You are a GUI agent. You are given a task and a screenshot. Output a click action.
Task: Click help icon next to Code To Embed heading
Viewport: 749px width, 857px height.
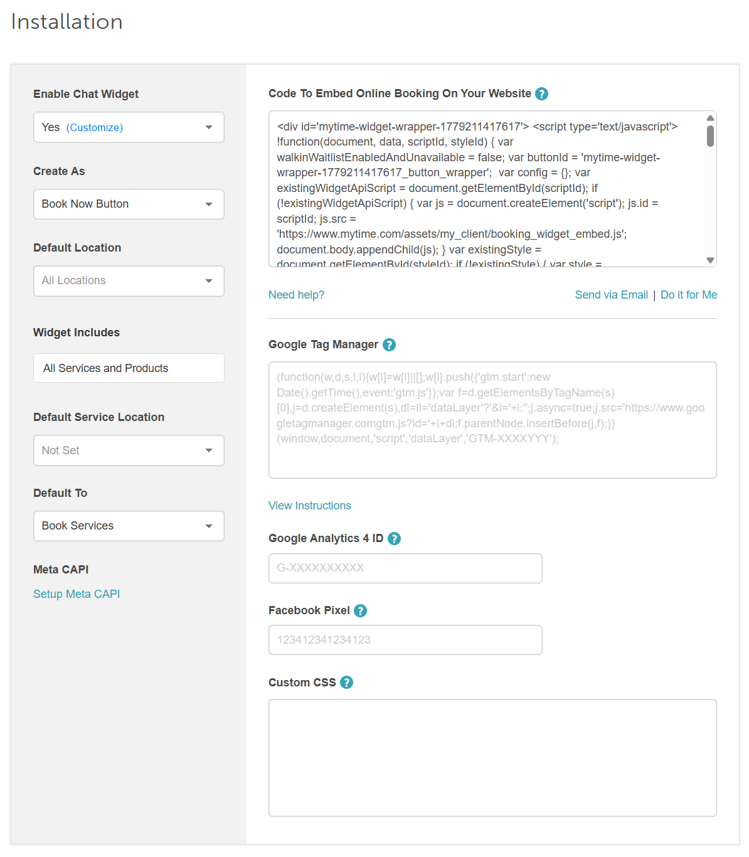tap(542, 94)
